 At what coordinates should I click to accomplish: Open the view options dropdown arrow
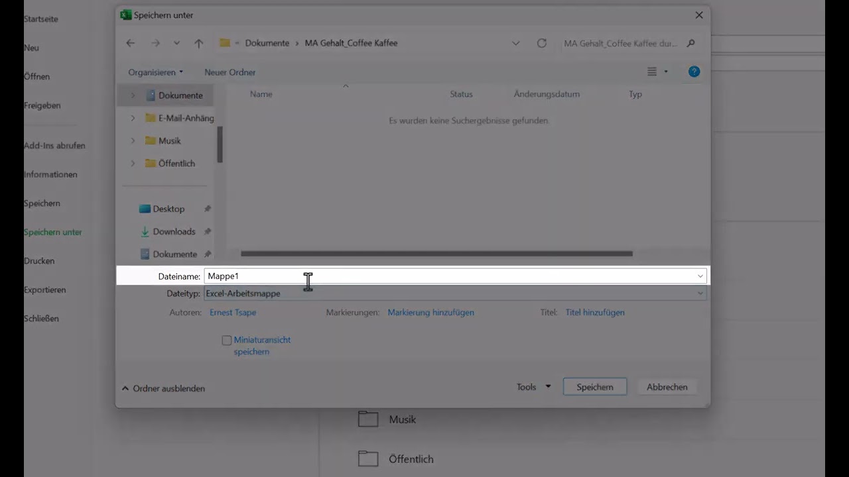pyautogui.click(x=666, y=72)
